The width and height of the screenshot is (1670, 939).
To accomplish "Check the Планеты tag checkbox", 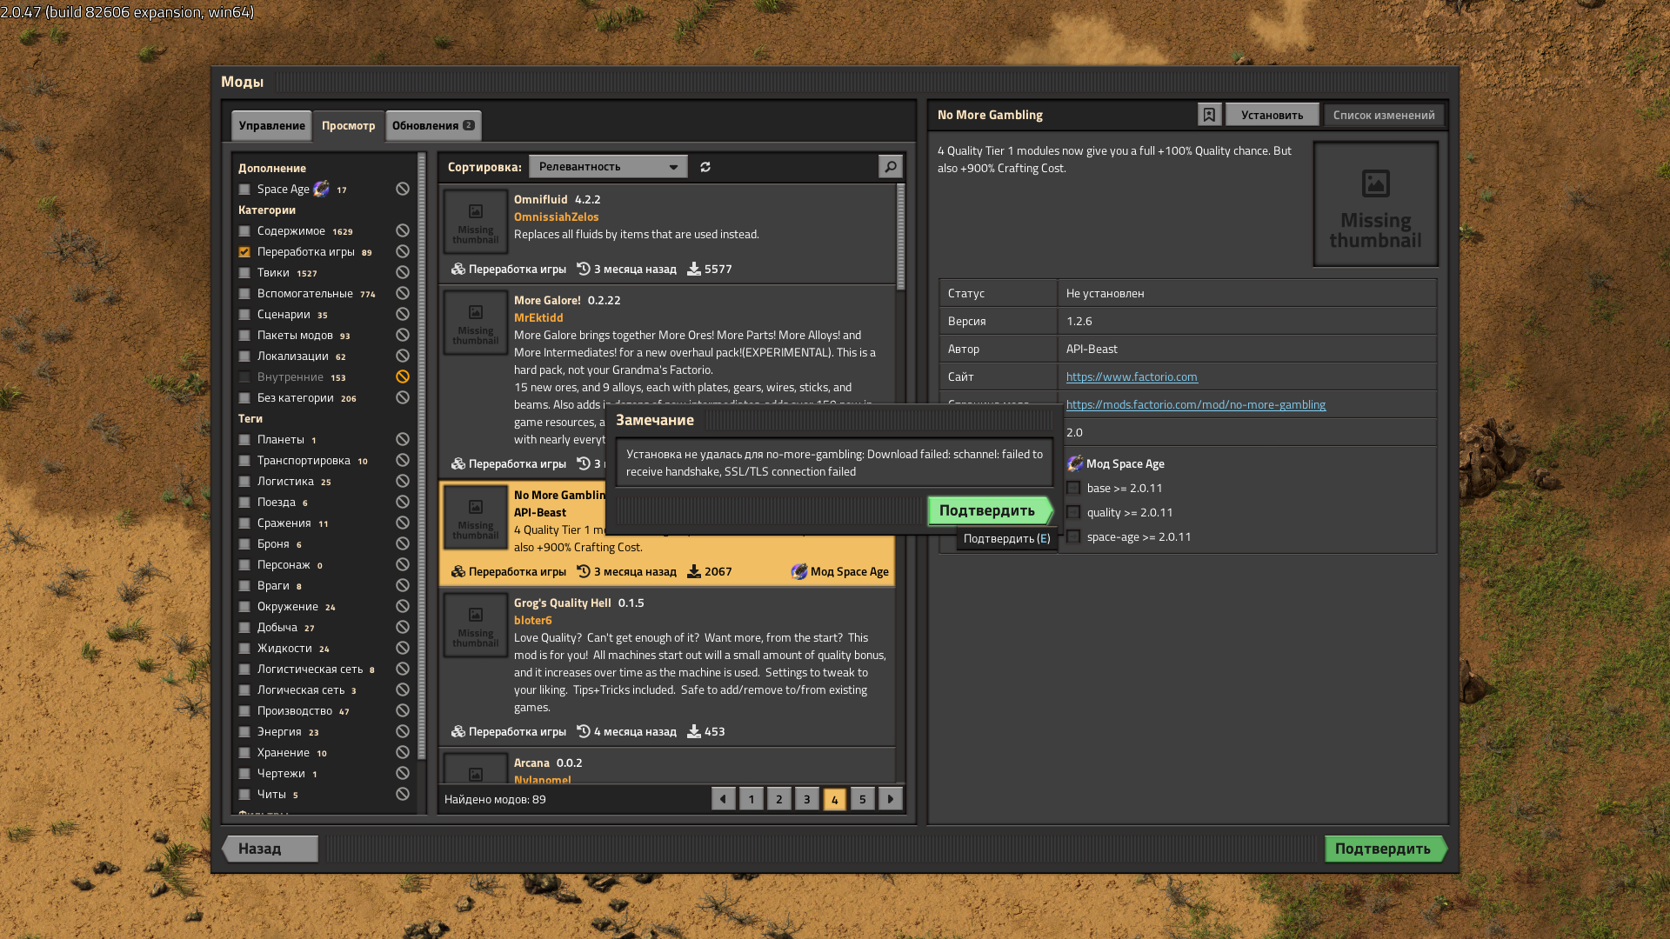I will pyautogui.click(x=244, y=440).
